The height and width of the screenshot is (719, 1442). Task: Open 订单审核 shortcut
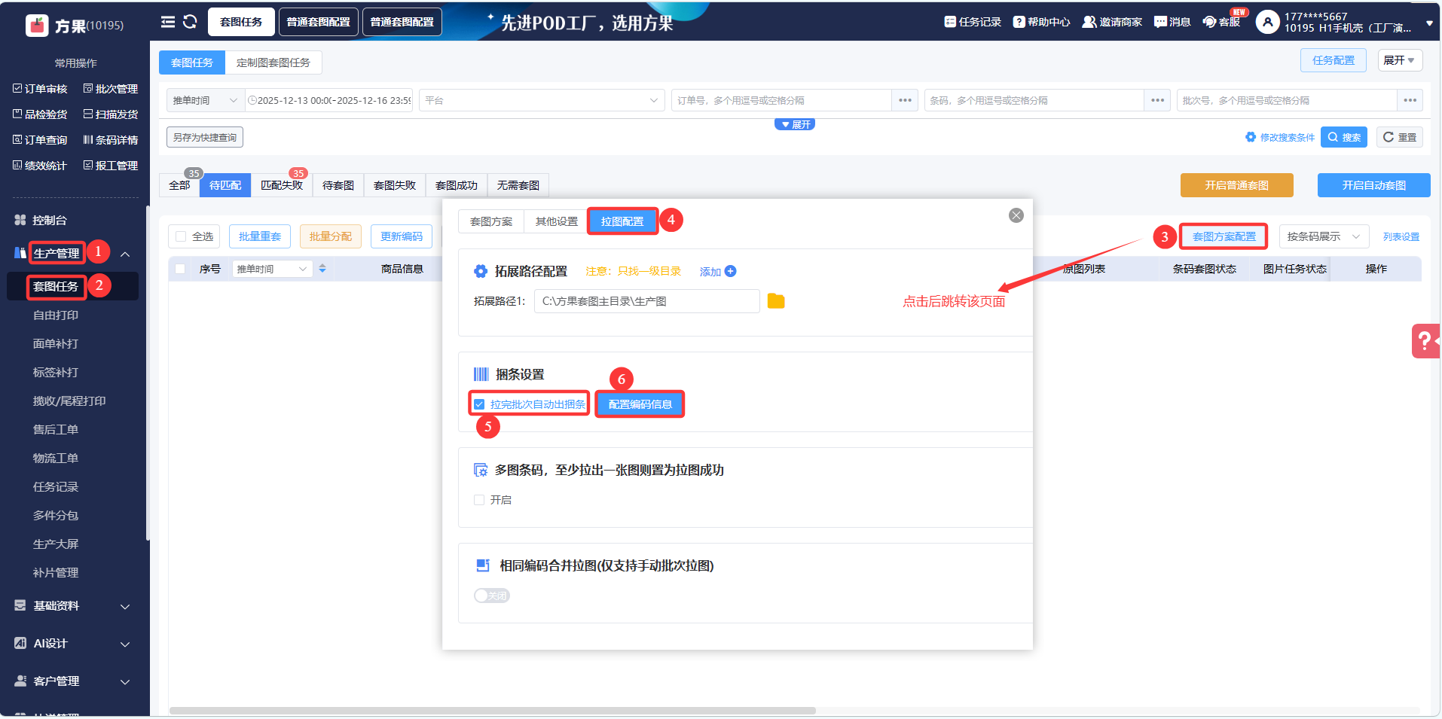pos(40,89)
